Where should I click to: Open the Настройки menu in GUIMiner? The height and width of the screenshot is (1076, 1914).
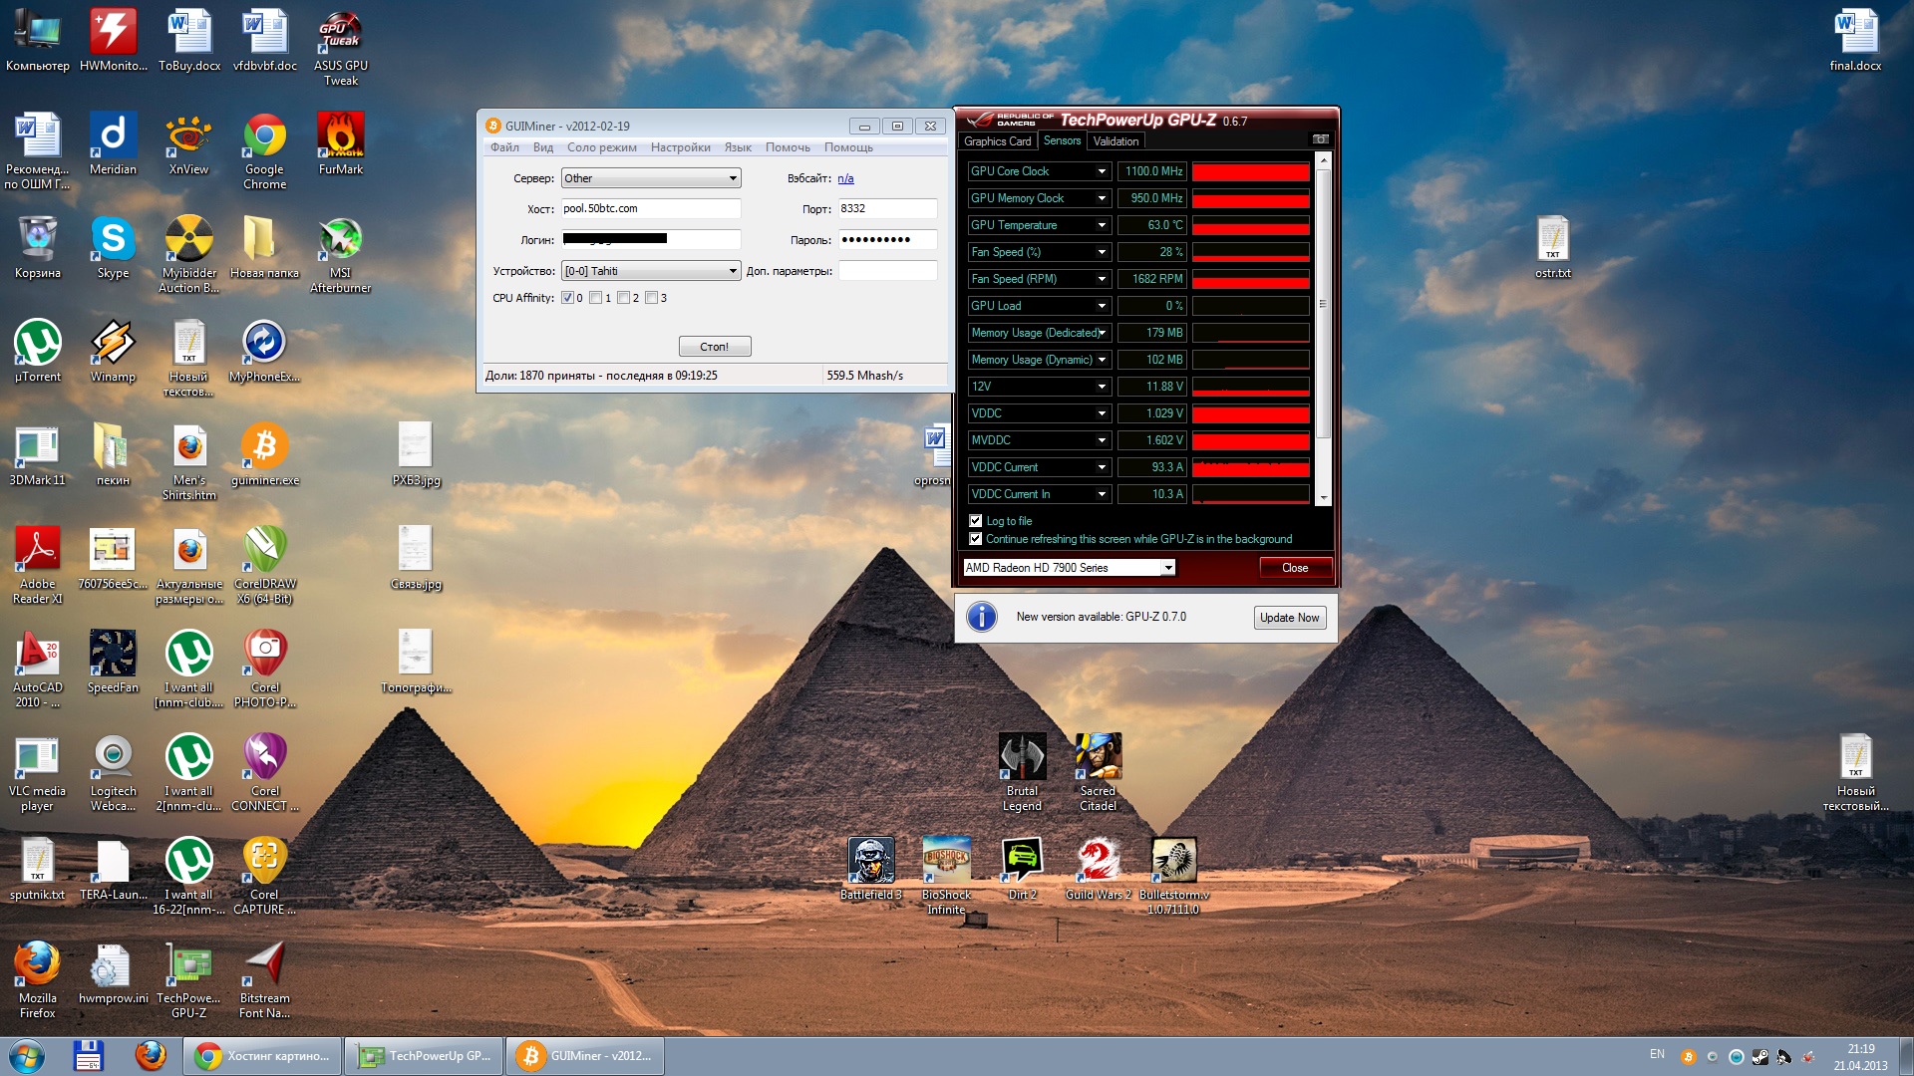[x=680, y=147]
